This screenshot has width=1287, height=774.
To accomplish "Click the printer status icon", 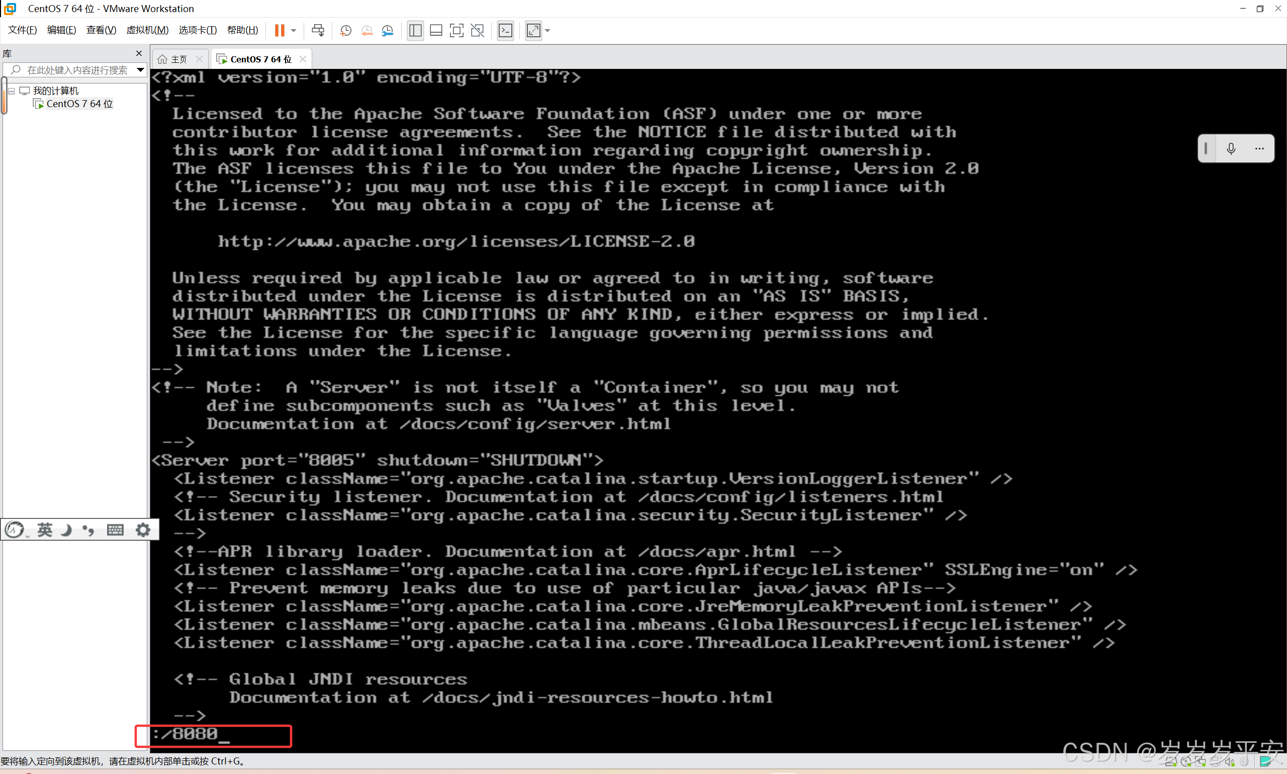I will pyautogui.click(x=1215, y=762).
